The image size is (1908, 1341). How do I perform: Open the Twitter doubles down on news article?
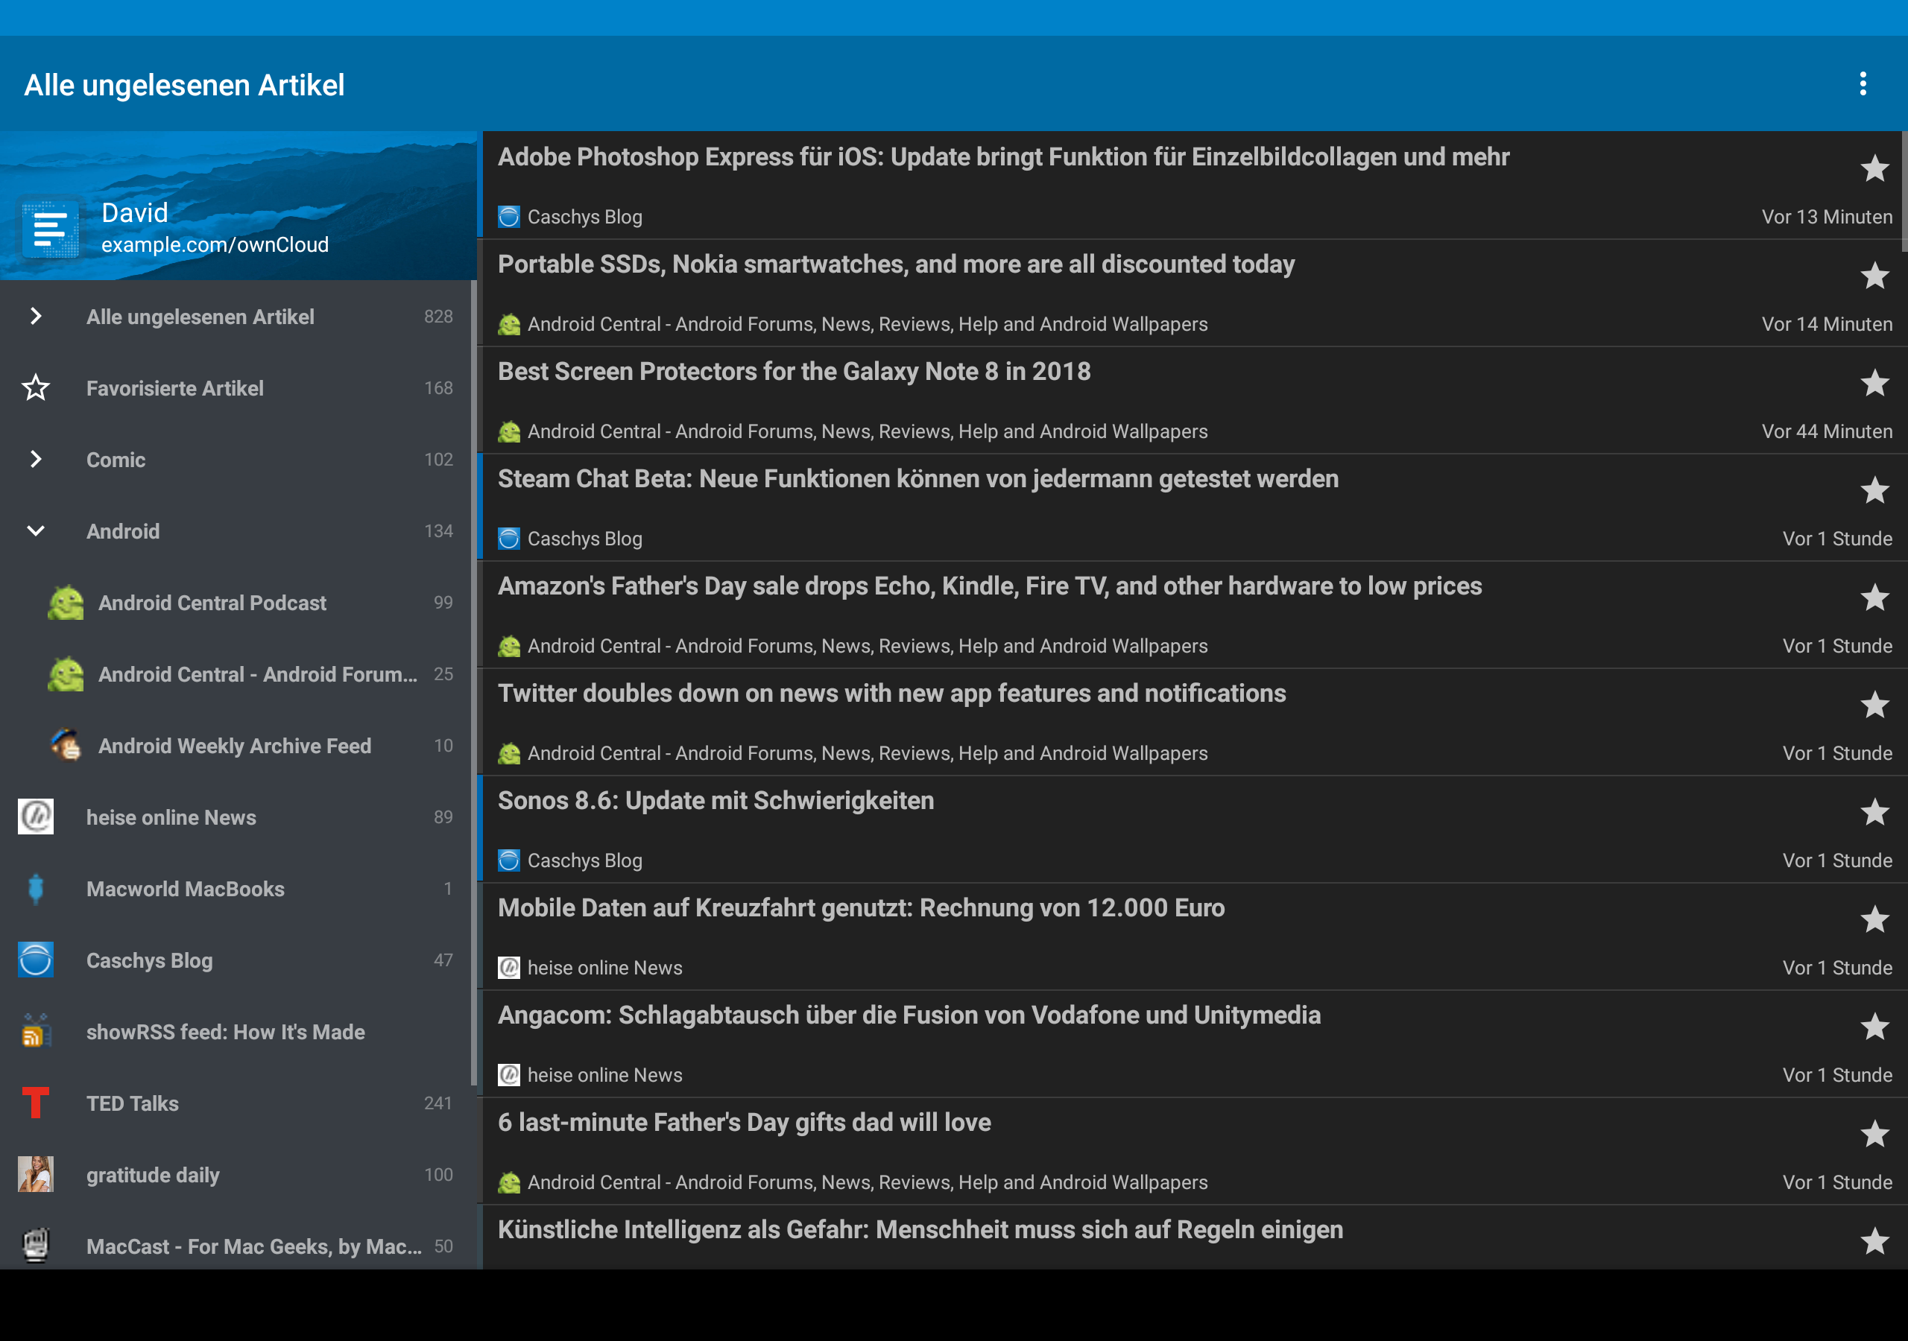pyautogui.click(x=891, y=693)
